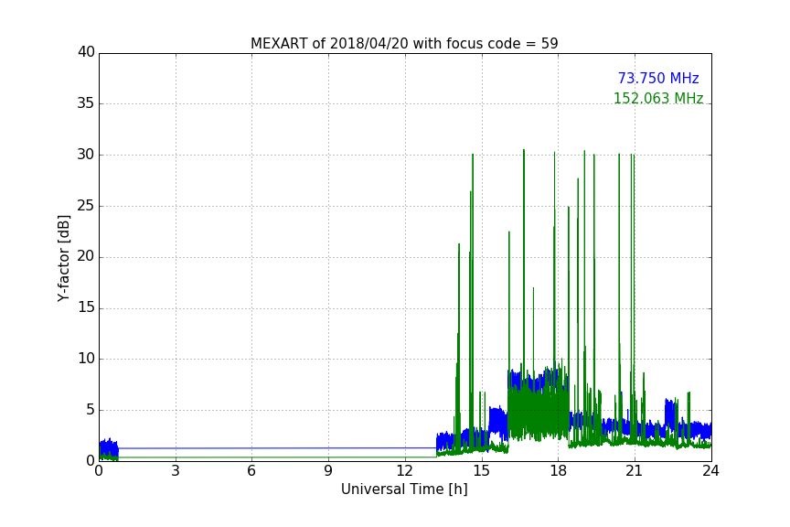Screen dimensions: 790x527
Task: Click the x-axis tick label 9
Action: click(328, 471)
